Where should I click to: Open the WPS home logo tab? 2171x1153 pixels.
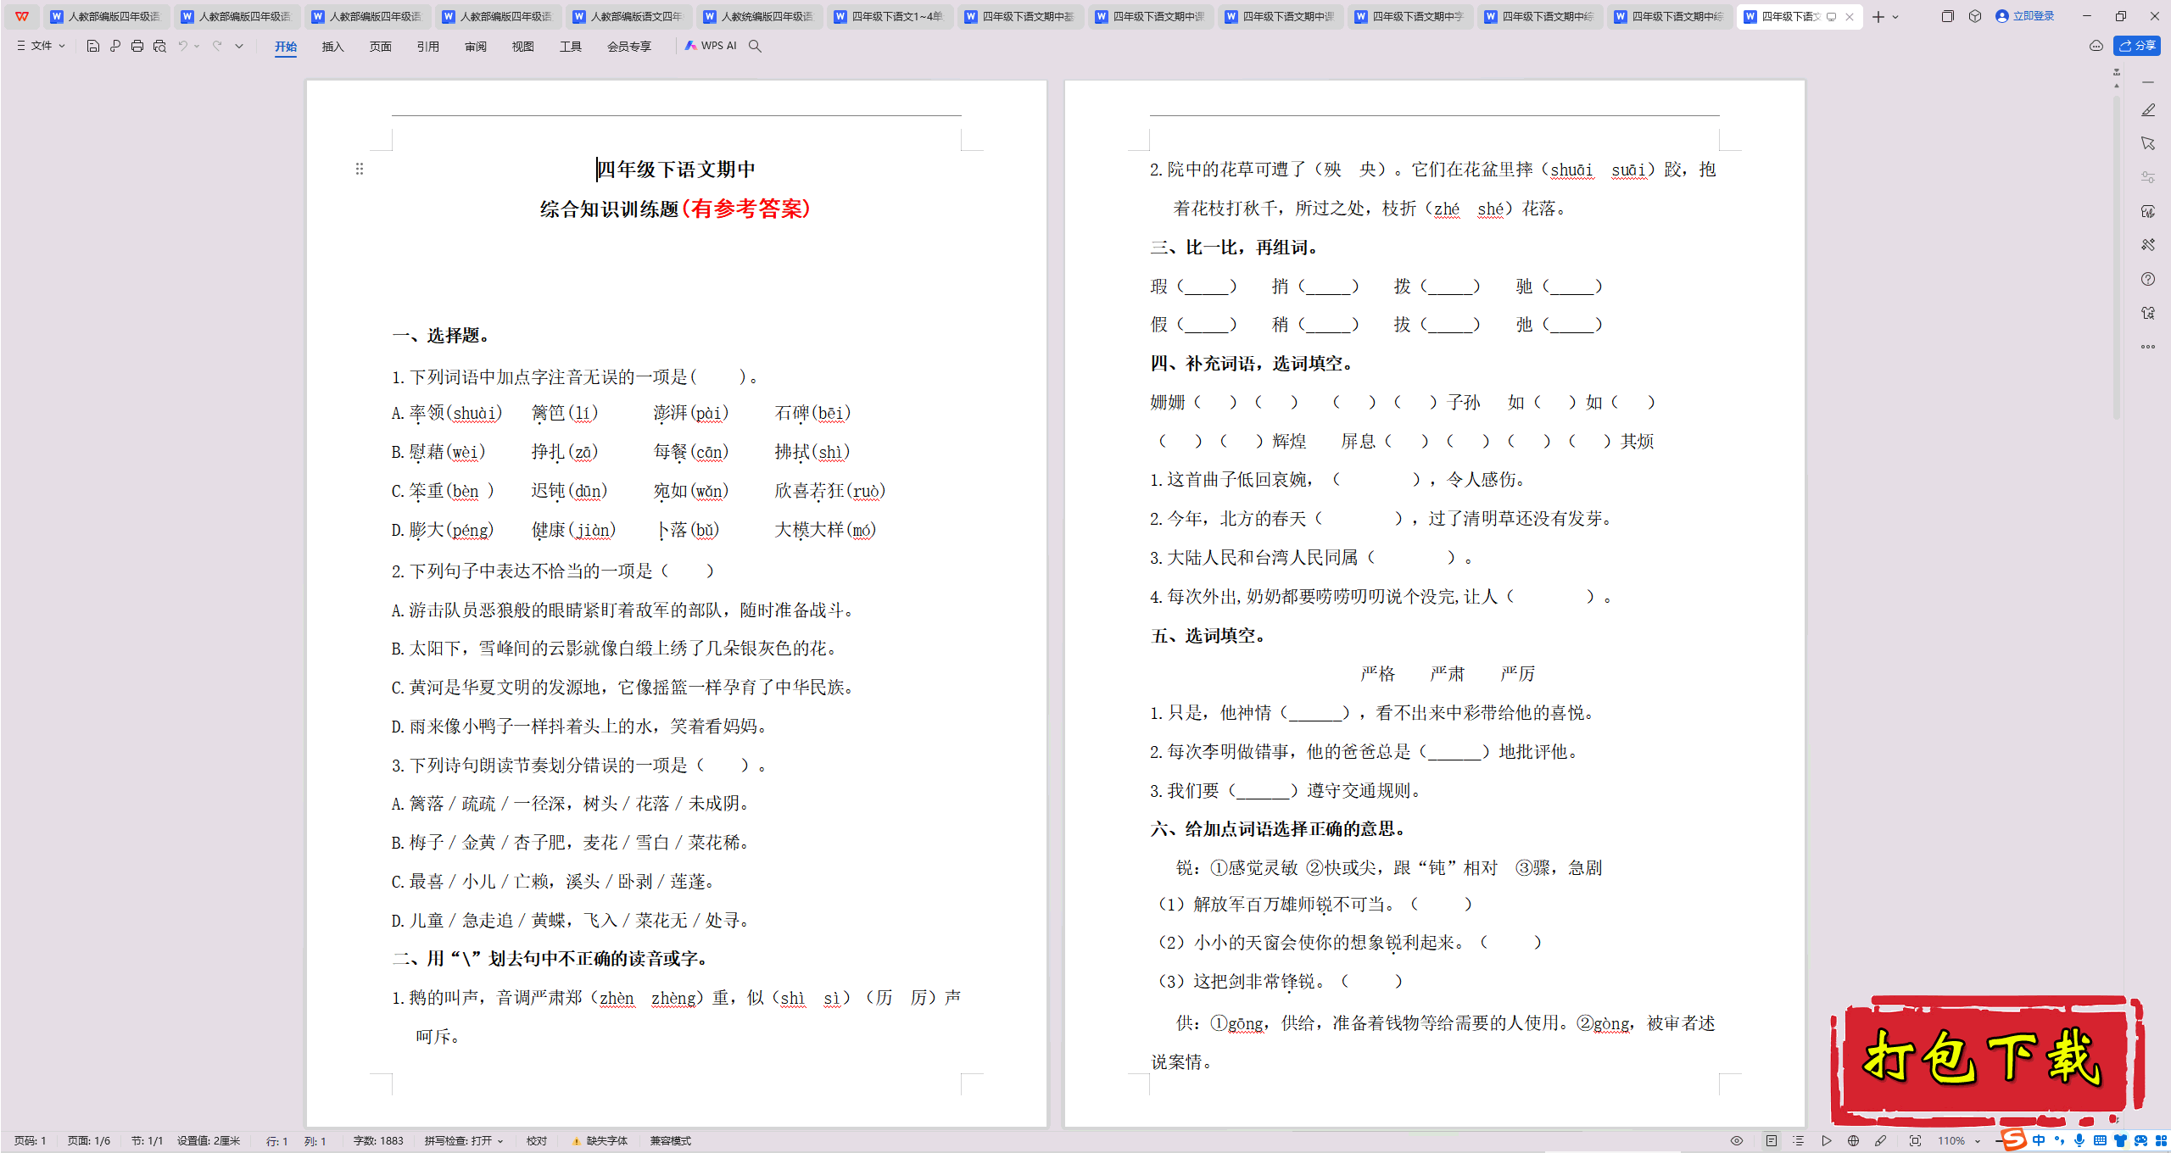(22, 16)
